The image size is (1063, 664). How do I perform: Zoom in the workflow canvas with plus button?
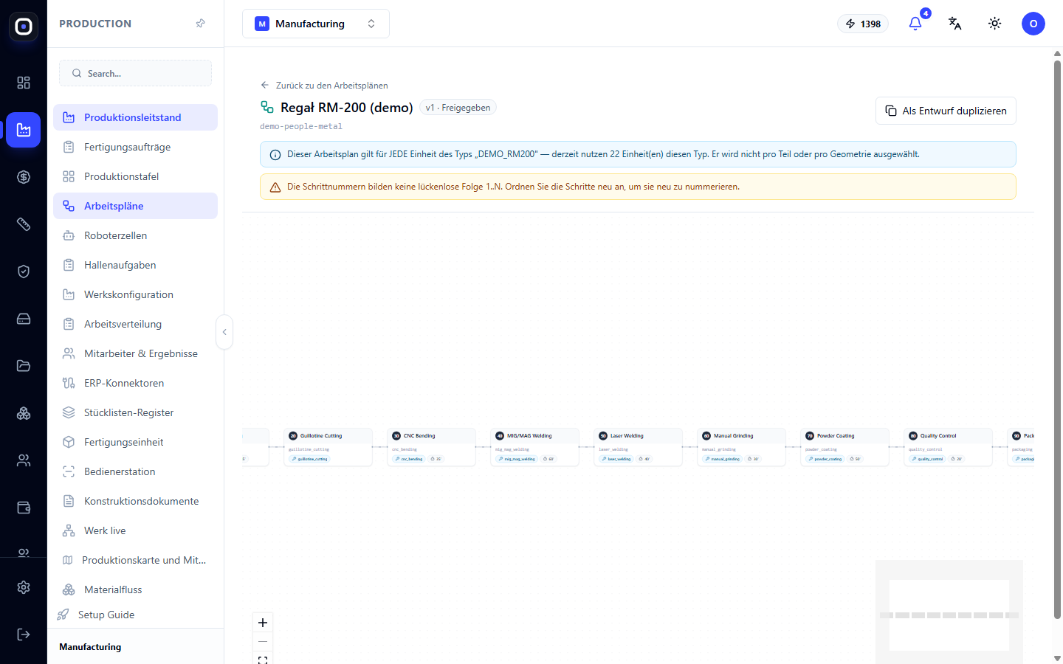(263, 623)
